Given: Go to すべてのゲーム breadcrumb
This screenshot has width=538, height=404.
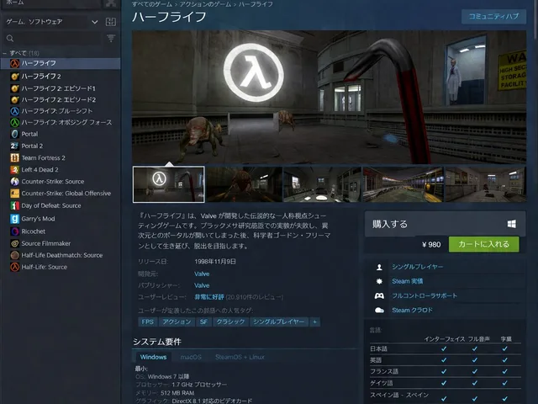Looking at the screenshot, I should [x=152, y=4].
